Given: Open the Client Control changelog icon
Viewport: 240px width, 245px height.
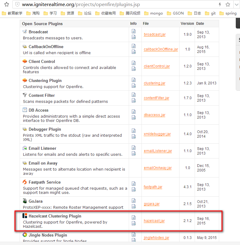Looking at the screenshot, I should (x=134, y=69).
